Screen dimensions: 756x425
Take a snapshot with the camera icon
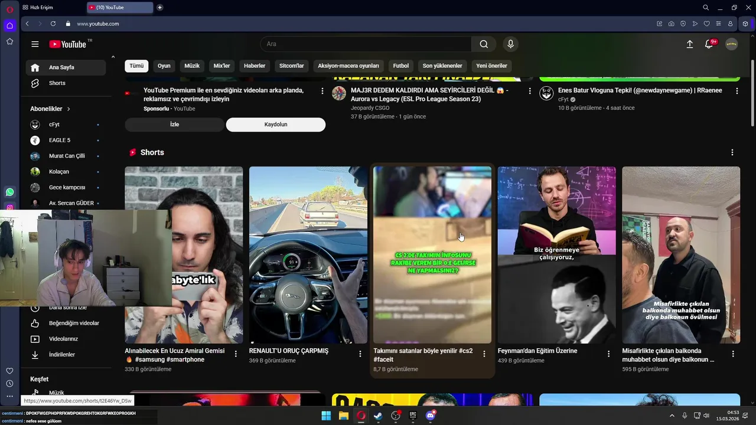(x=672, y=24)
